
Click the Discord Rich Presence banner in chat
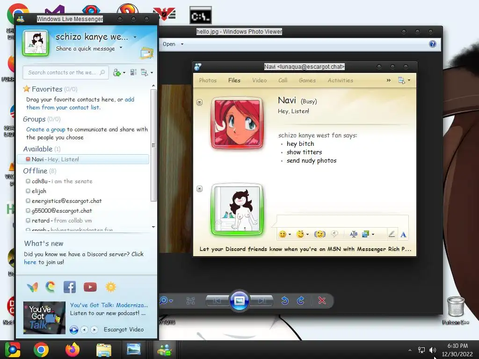point(305,249)
